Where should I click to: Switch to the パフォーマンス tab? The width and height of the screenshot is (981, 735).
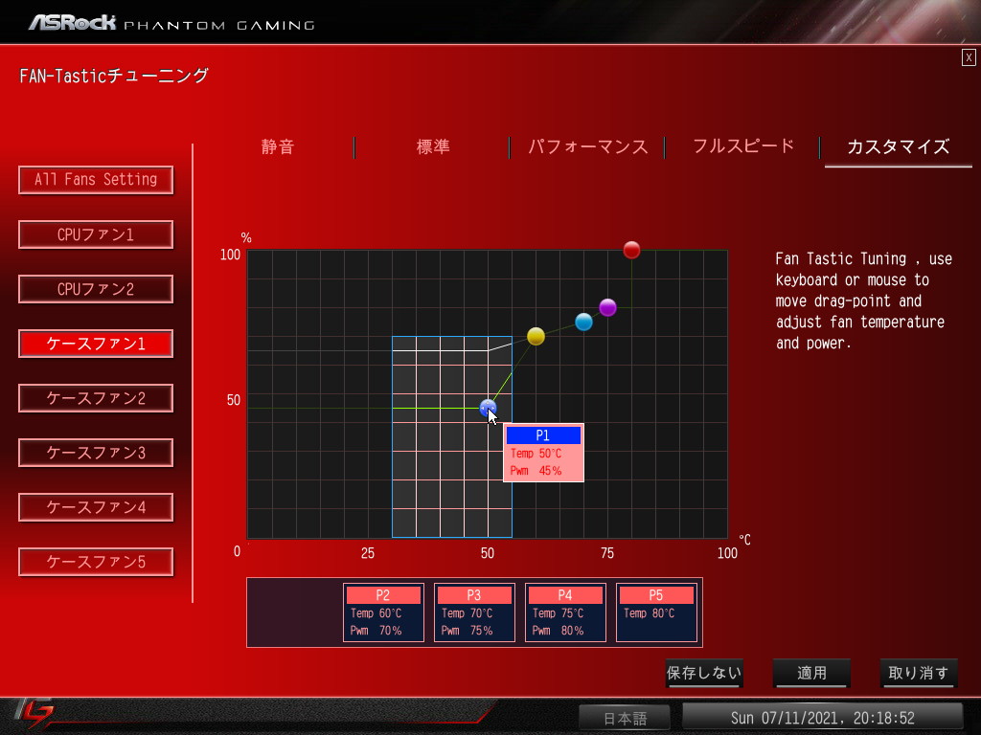(x=587, y=146)
